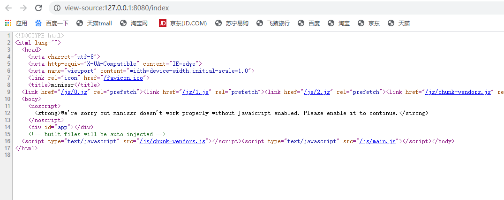The width and height of the screenshot is (504, 200).
Task: Click the <html lang=""> line
Action: point(38,43)
